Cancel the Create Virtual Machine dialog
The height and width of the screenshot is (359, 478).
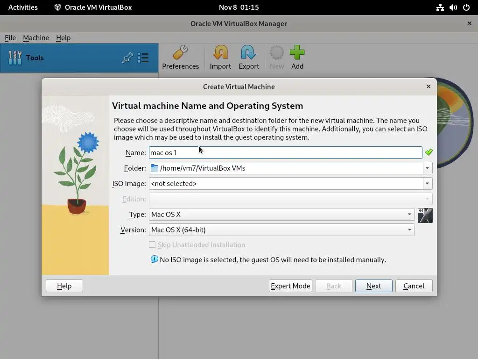[414, 286]
